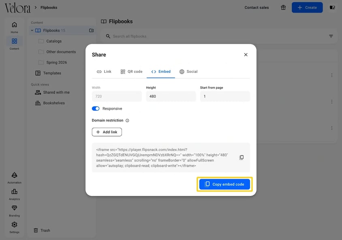Open Templates in the sidebar

click(52, 73)
